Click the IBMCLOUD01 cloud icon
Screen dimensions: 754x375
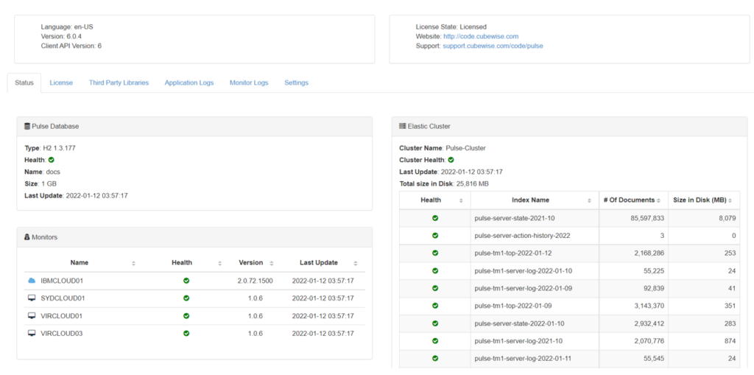[32, 281]
